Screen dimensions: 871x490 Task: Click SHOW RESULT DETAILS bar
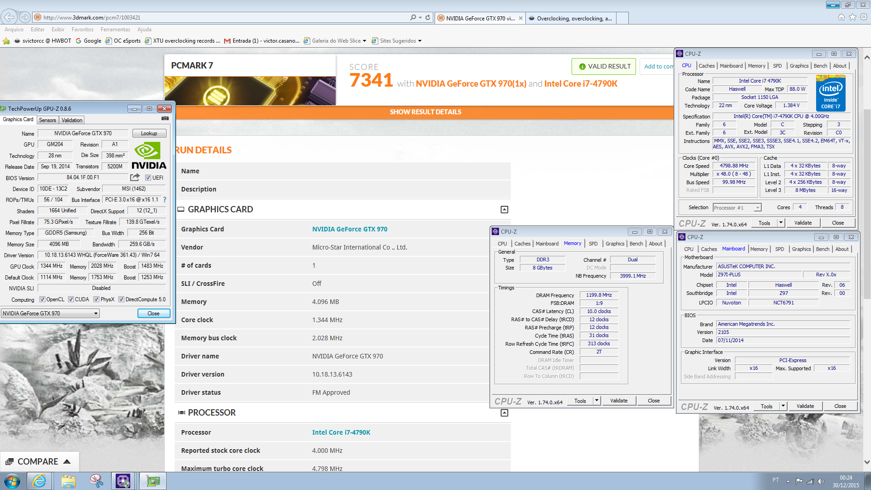pyautogui.click(x=425, y=112)
